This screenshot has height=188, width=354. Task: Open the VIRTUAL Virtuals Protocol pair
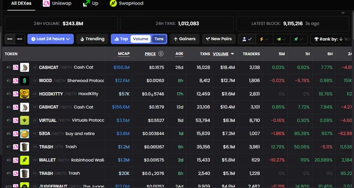click(177, 120)
